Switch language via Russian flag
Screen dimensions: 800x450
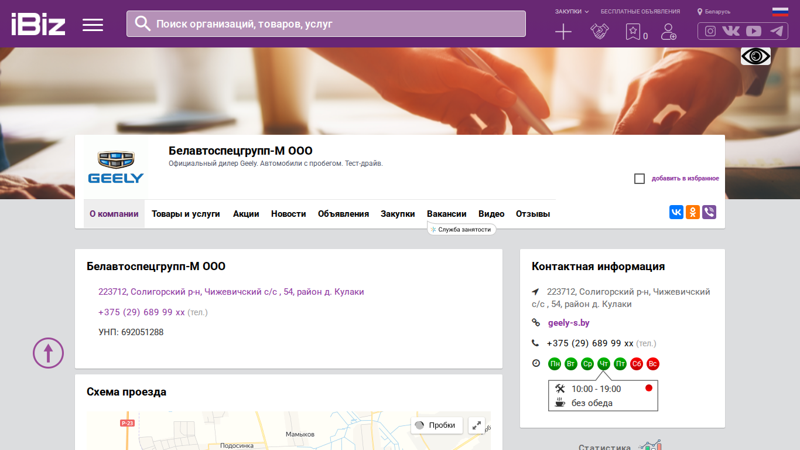(x=780, y=11)
